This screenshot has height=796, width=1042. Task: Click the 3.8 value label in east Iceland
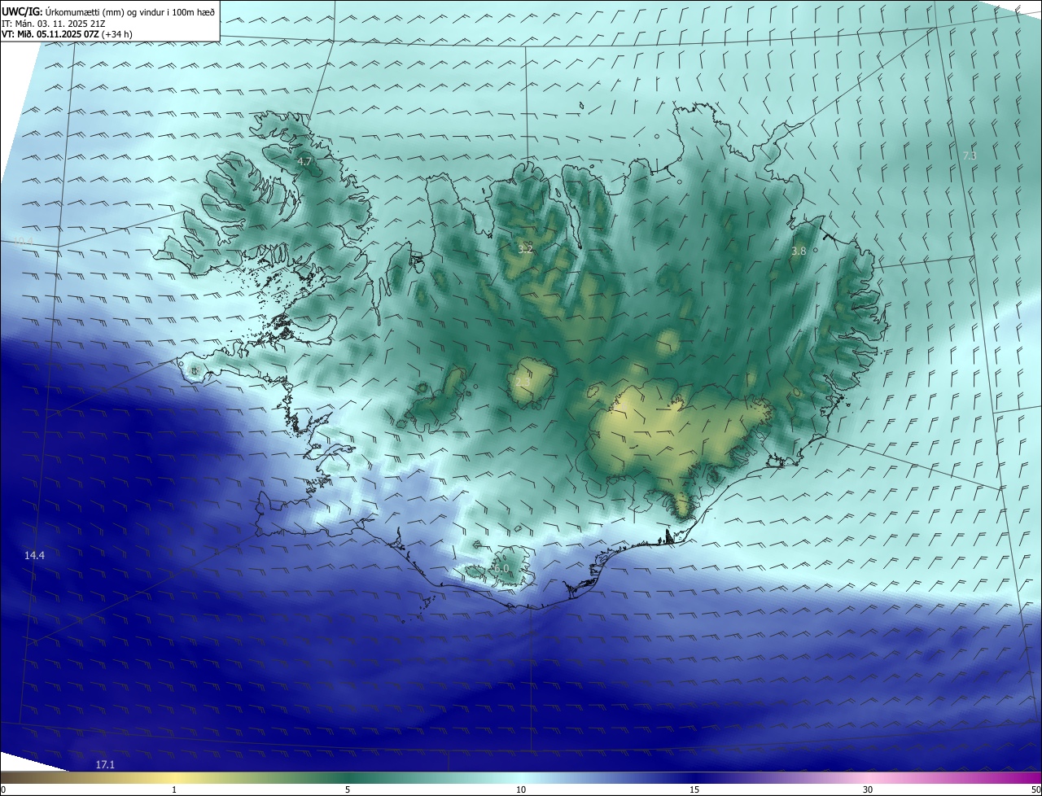tap(799, 251)
